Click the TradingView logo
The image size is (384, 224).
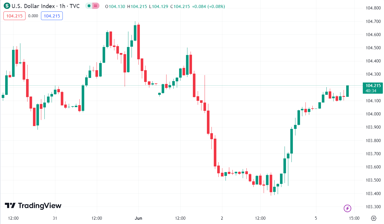[33, 206]
